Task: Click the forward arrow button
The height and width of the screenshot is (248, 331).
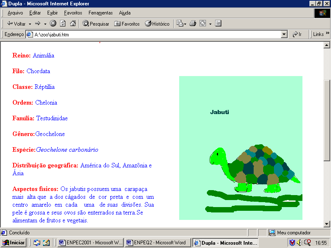Action: coord(38,24)
